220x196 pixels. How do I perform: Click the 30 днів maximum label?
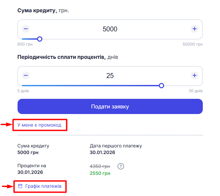(x=195, y=91)
